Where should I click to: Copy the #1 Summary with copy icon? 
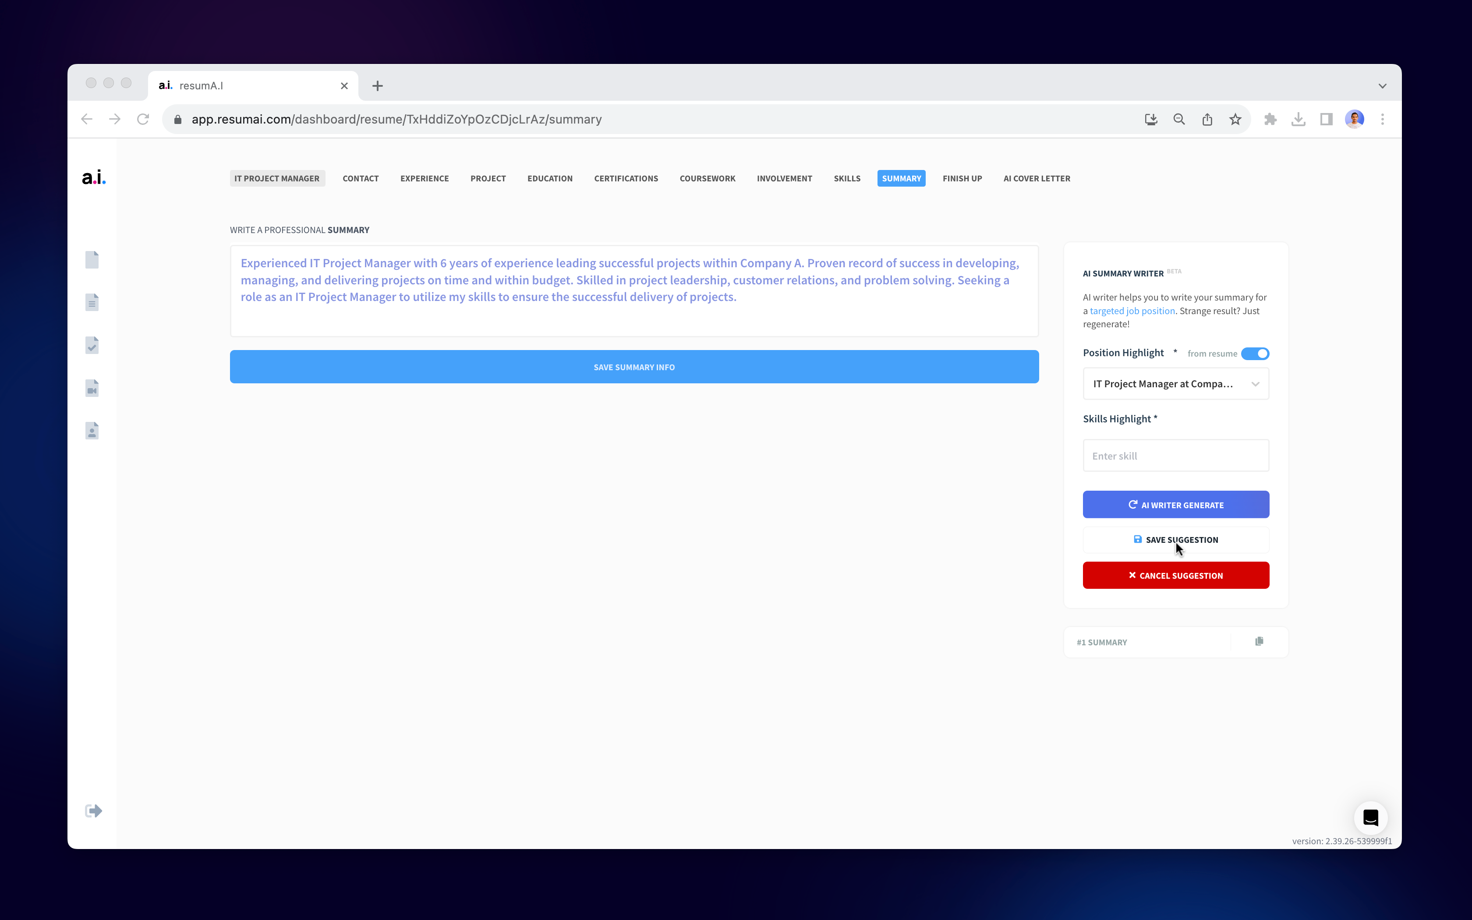pos(1259,641)
